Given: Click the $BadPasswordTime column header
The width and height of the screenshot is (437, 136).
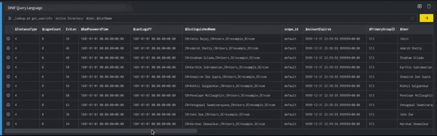Looking at the screenshot, I should tap(94, 29).
